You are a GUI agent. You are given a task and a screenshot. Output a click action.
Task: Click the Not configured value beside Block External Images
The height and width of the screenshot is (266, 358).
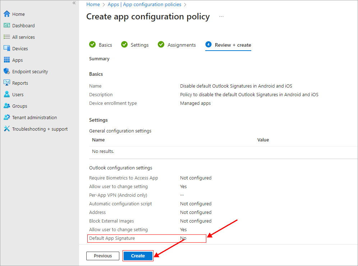(x=196, y=221)
